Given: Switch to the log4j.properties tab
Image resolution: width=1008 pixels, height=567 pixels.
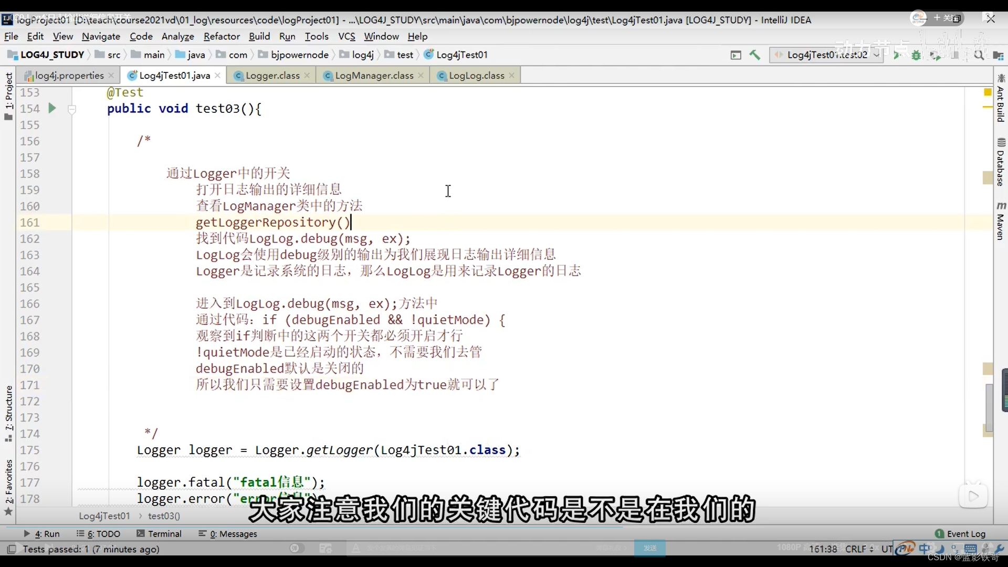Looking at the screenshot, I should pos(69,76).
